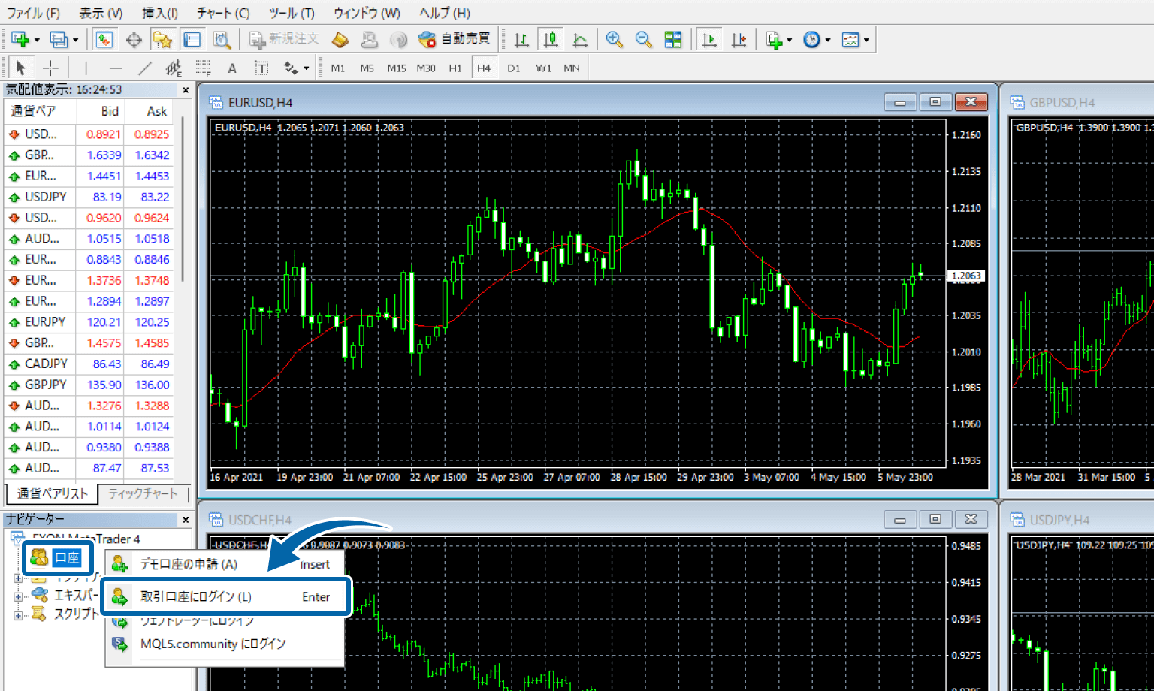
Task: Open the New Chart dropdown arrow
Action: click(36, 40)
